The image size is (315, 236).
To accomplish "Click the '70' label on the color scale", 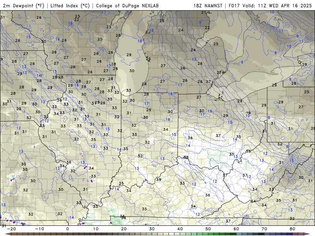I will coord(264,229).
